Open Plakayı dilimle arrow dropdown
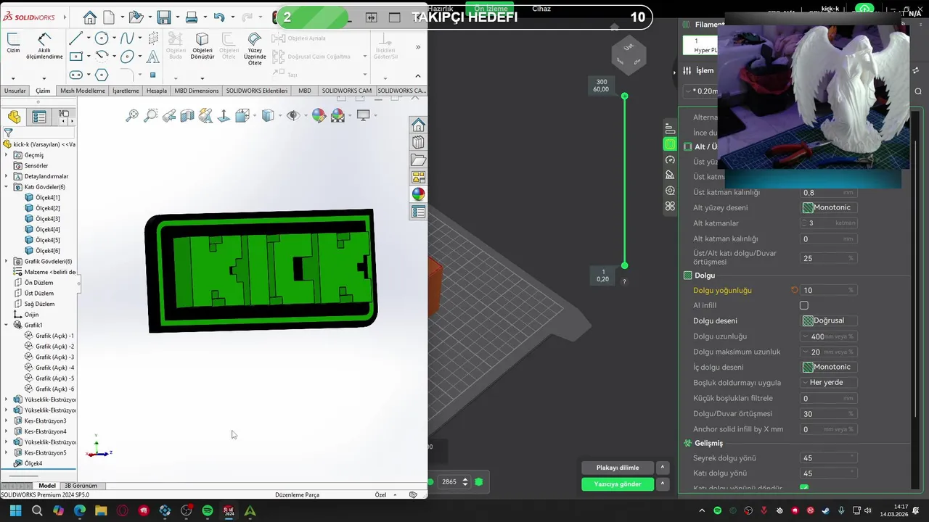929x522 pixels. click(662, 468)
